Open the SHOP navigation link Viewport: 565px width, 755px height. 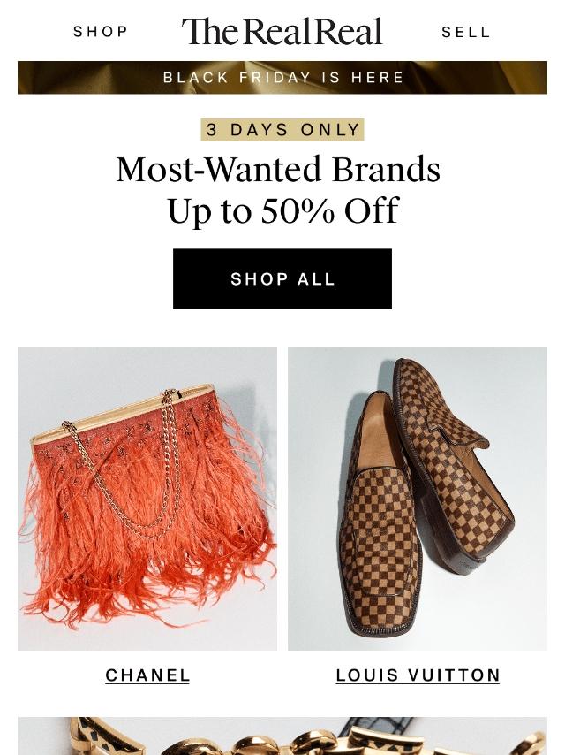coord(101,32)
